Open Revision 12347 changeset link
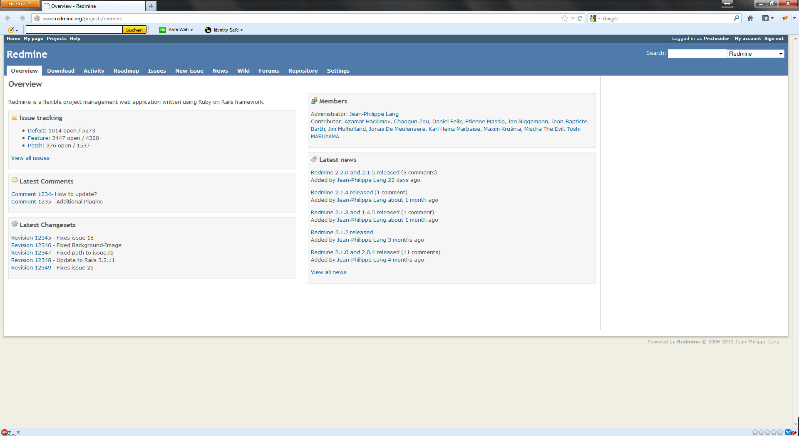 click(x=31, y=253)
